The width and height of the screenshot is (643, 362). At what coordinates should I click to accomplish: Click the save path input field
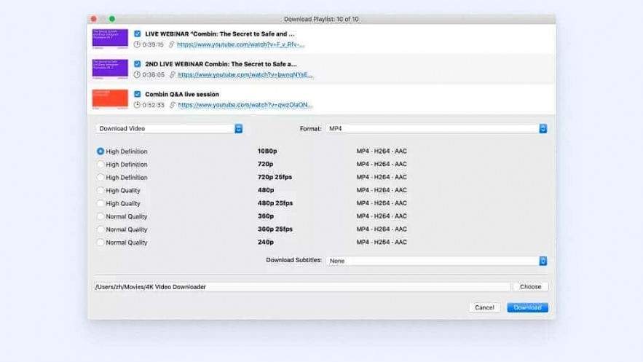pyautogui.click(x=301, y=287)
